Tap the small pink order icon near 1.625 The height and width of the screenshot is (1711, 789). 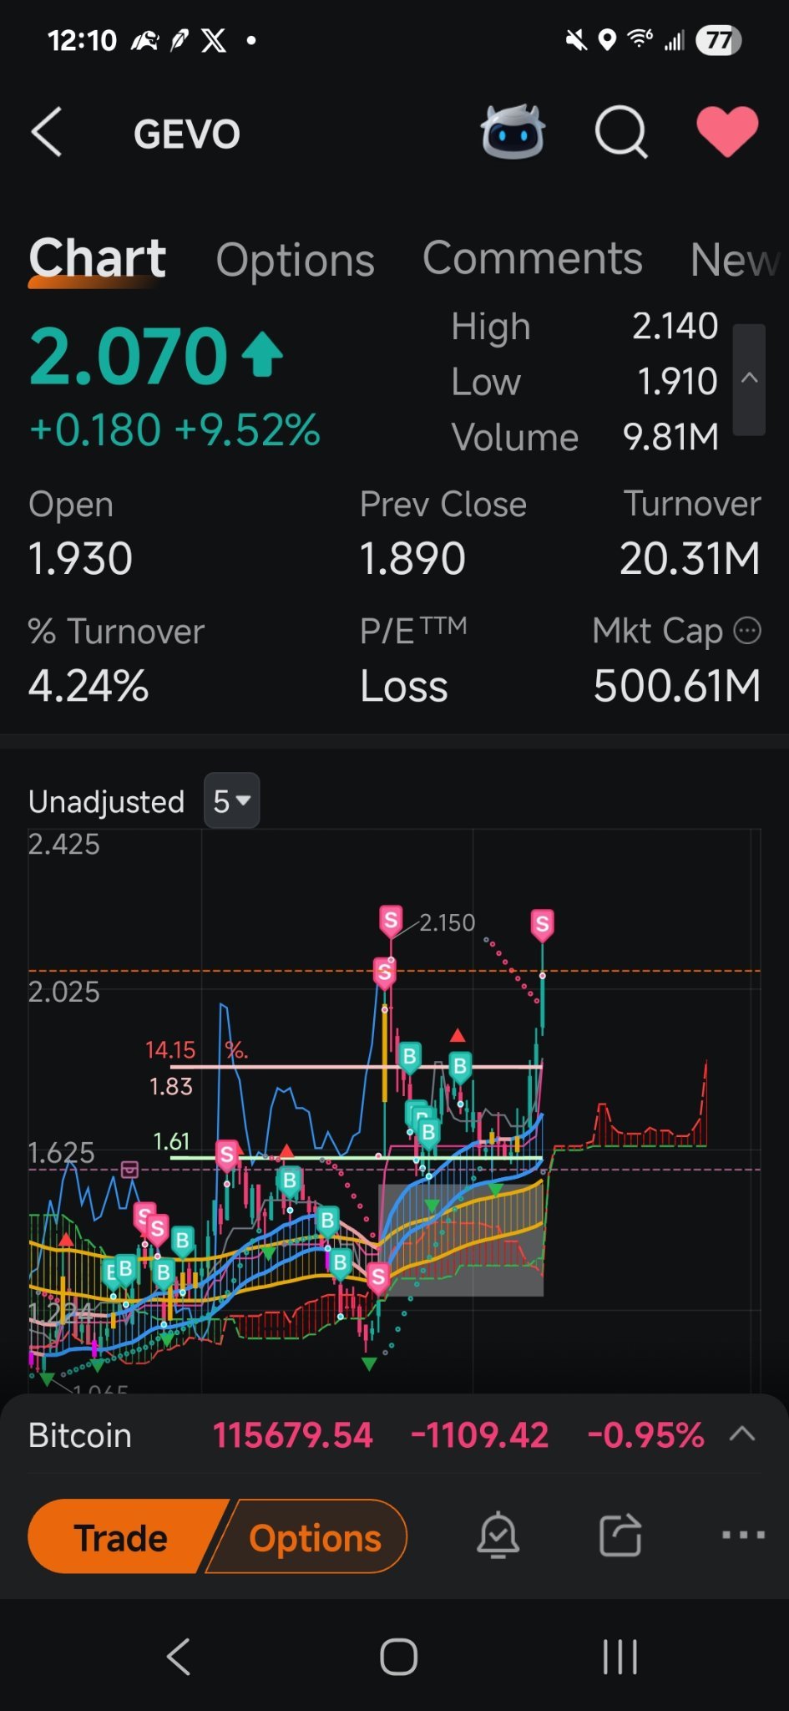pos(129,1169)
